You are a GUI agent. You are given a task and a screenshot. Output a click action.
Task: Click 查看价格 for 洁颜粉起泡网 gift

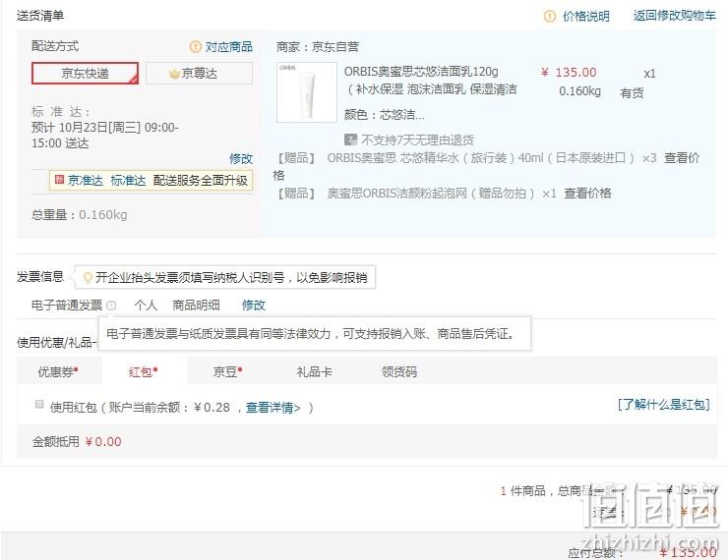tap(587, 193)
